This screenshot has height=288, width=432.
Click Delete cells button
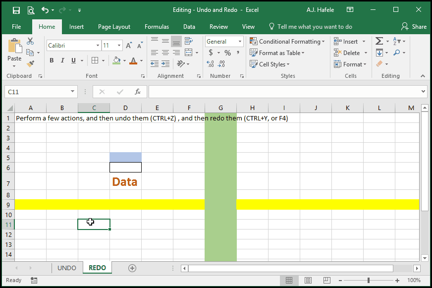click(347, 53)
